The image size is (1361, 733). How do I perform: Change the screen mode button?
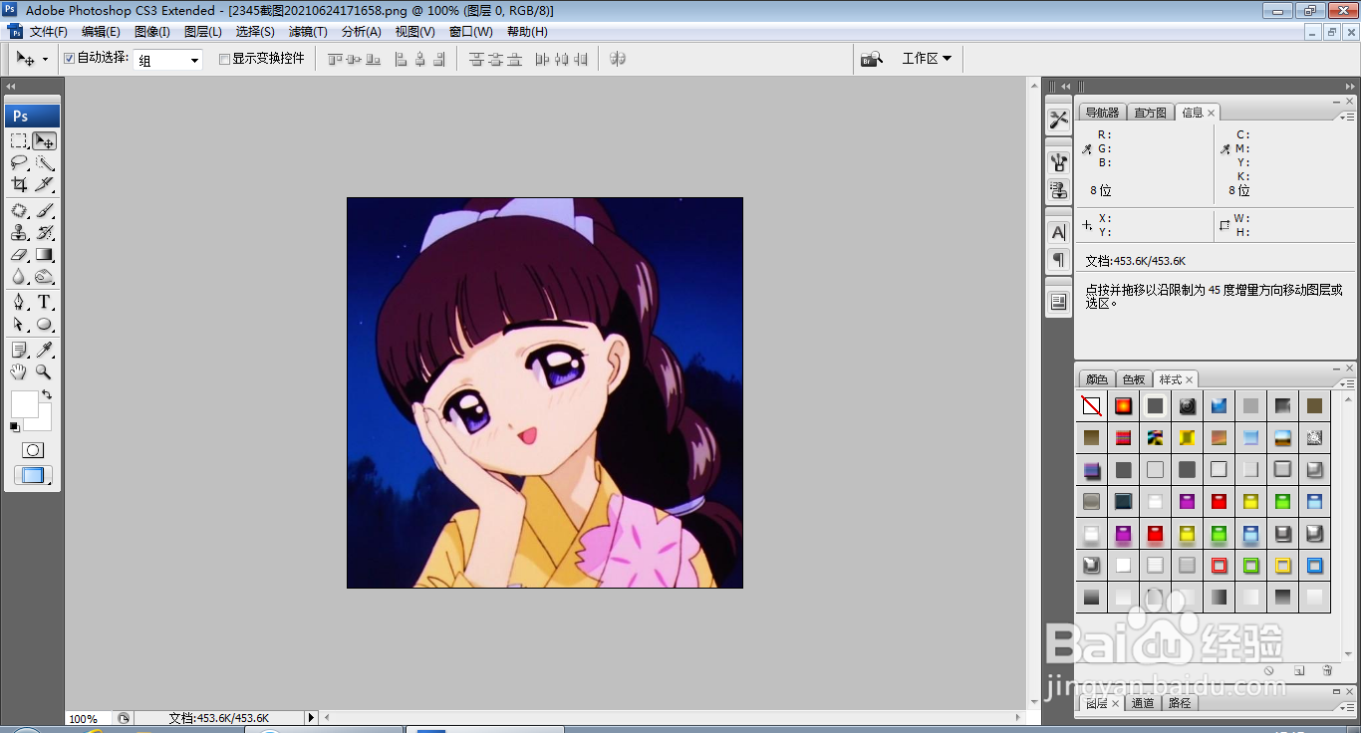pyautogui.click(x=33, y=476)
